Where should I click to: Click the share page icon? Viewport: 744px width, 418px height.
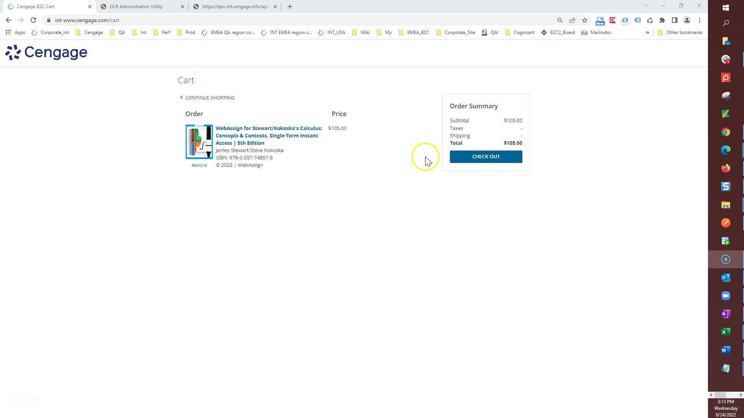point(572,20)
